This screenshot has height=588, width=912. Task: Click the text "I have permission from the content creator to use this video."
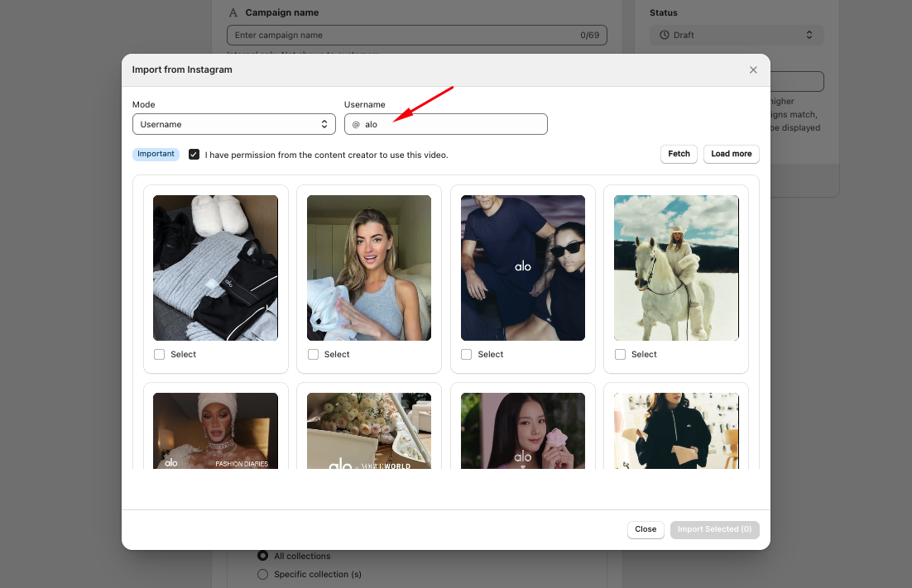click(x=326, y=155)
